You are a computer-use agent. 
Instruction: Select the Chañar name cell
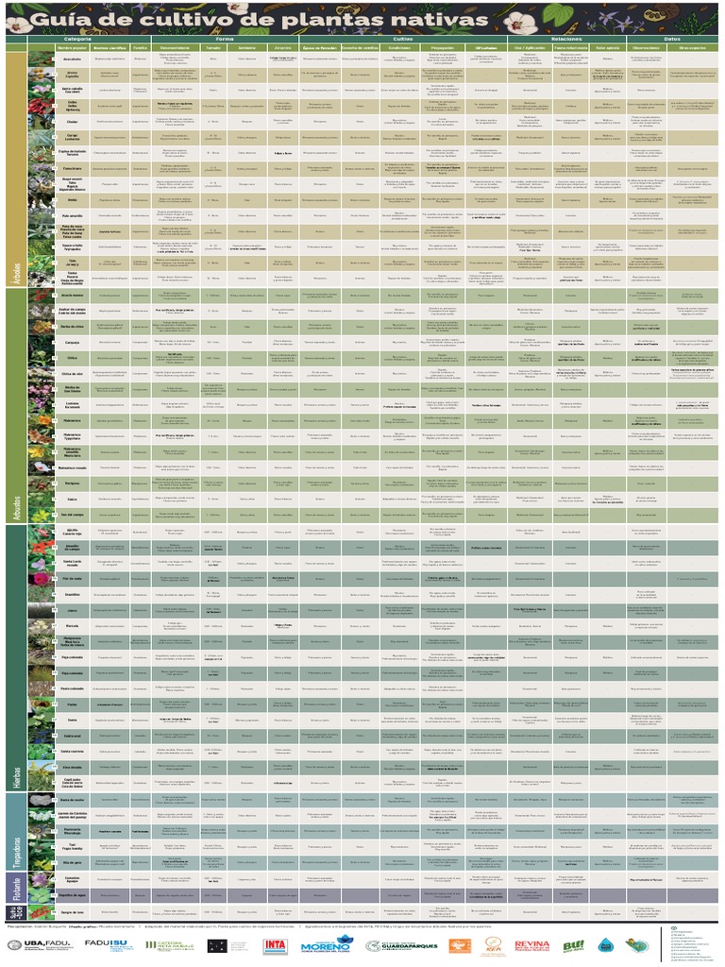72,122
